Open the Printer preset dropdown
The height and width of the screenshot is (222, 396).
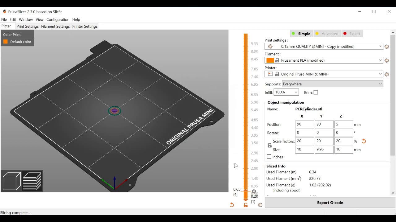324,74
